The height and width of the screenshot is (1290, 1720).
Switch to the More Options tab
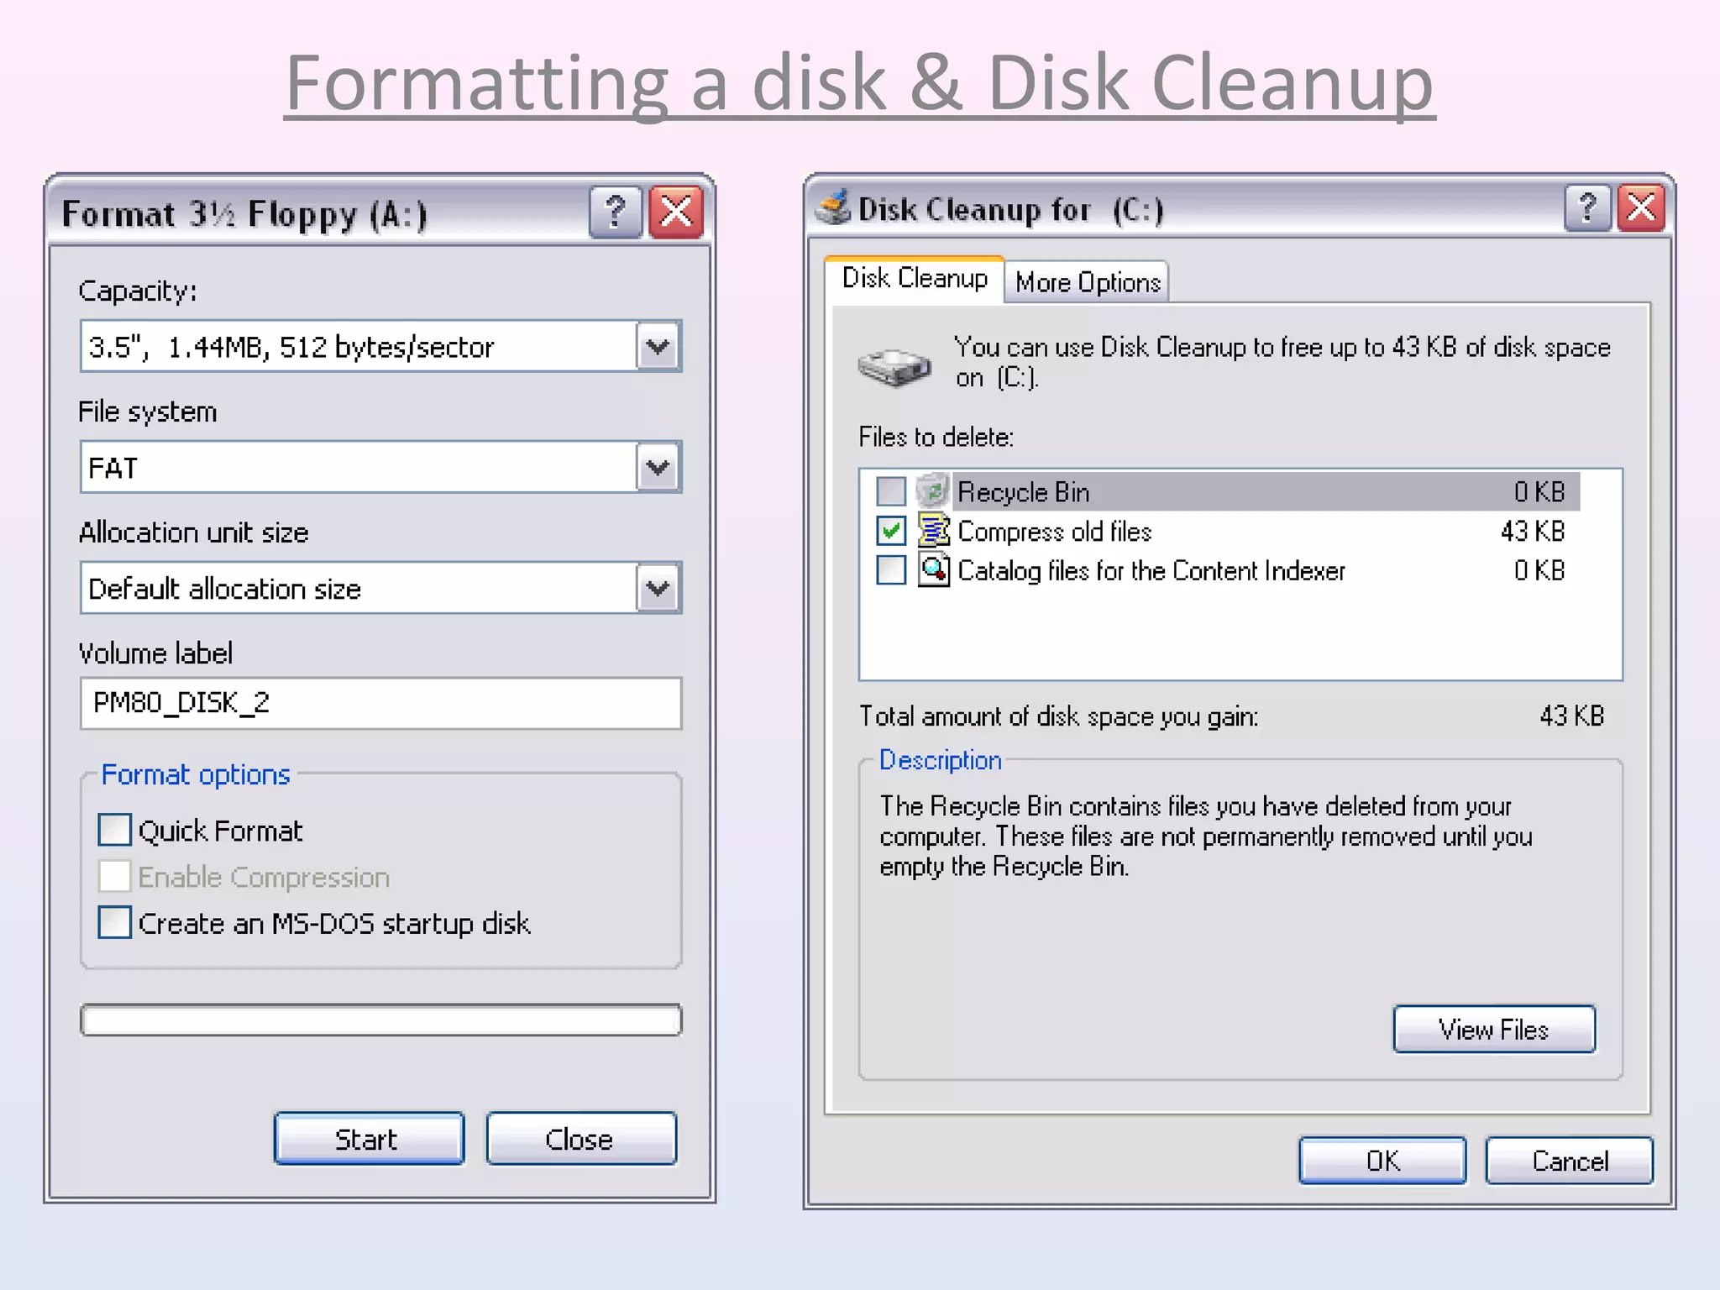pos(1088,282)
